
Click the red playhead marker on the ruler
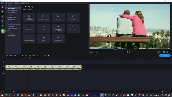tap(30, 58)
